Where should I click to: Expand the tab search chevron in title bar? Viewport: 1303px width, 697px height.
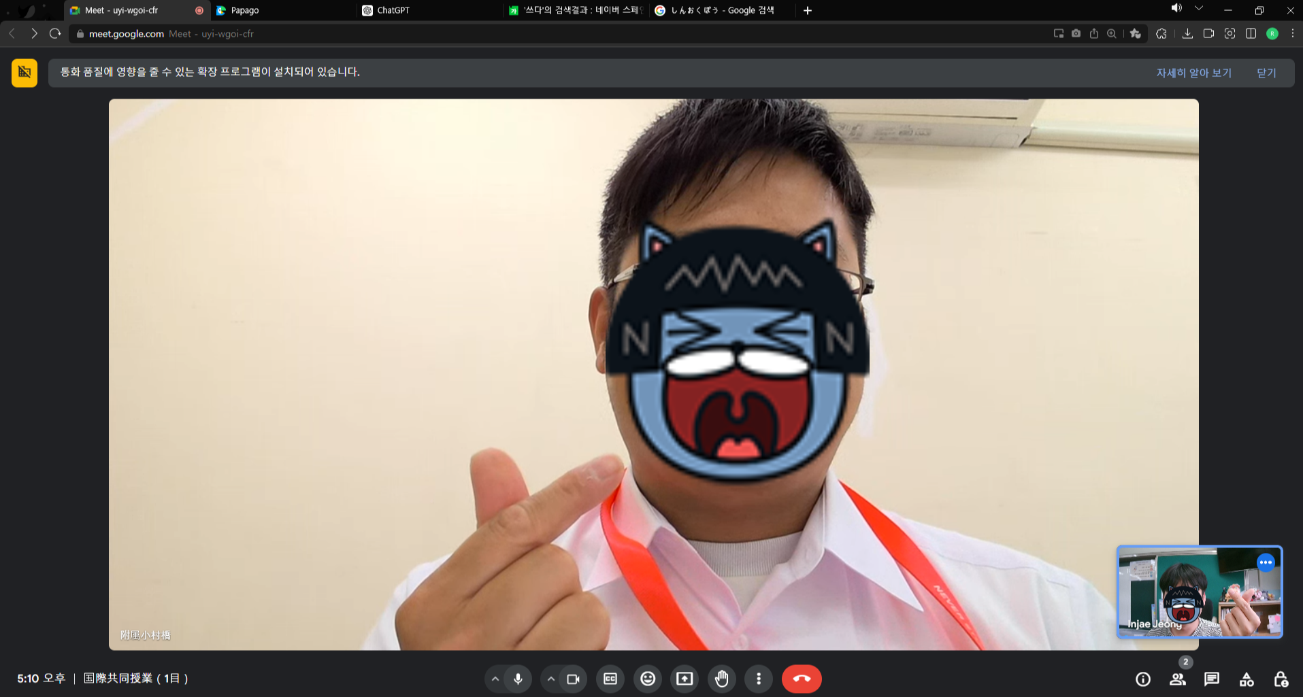tap(1199, 8)
